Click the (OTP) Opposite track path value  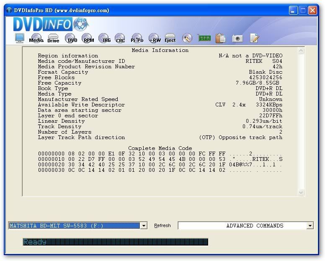pyautogui.click(x=241, y=137)
